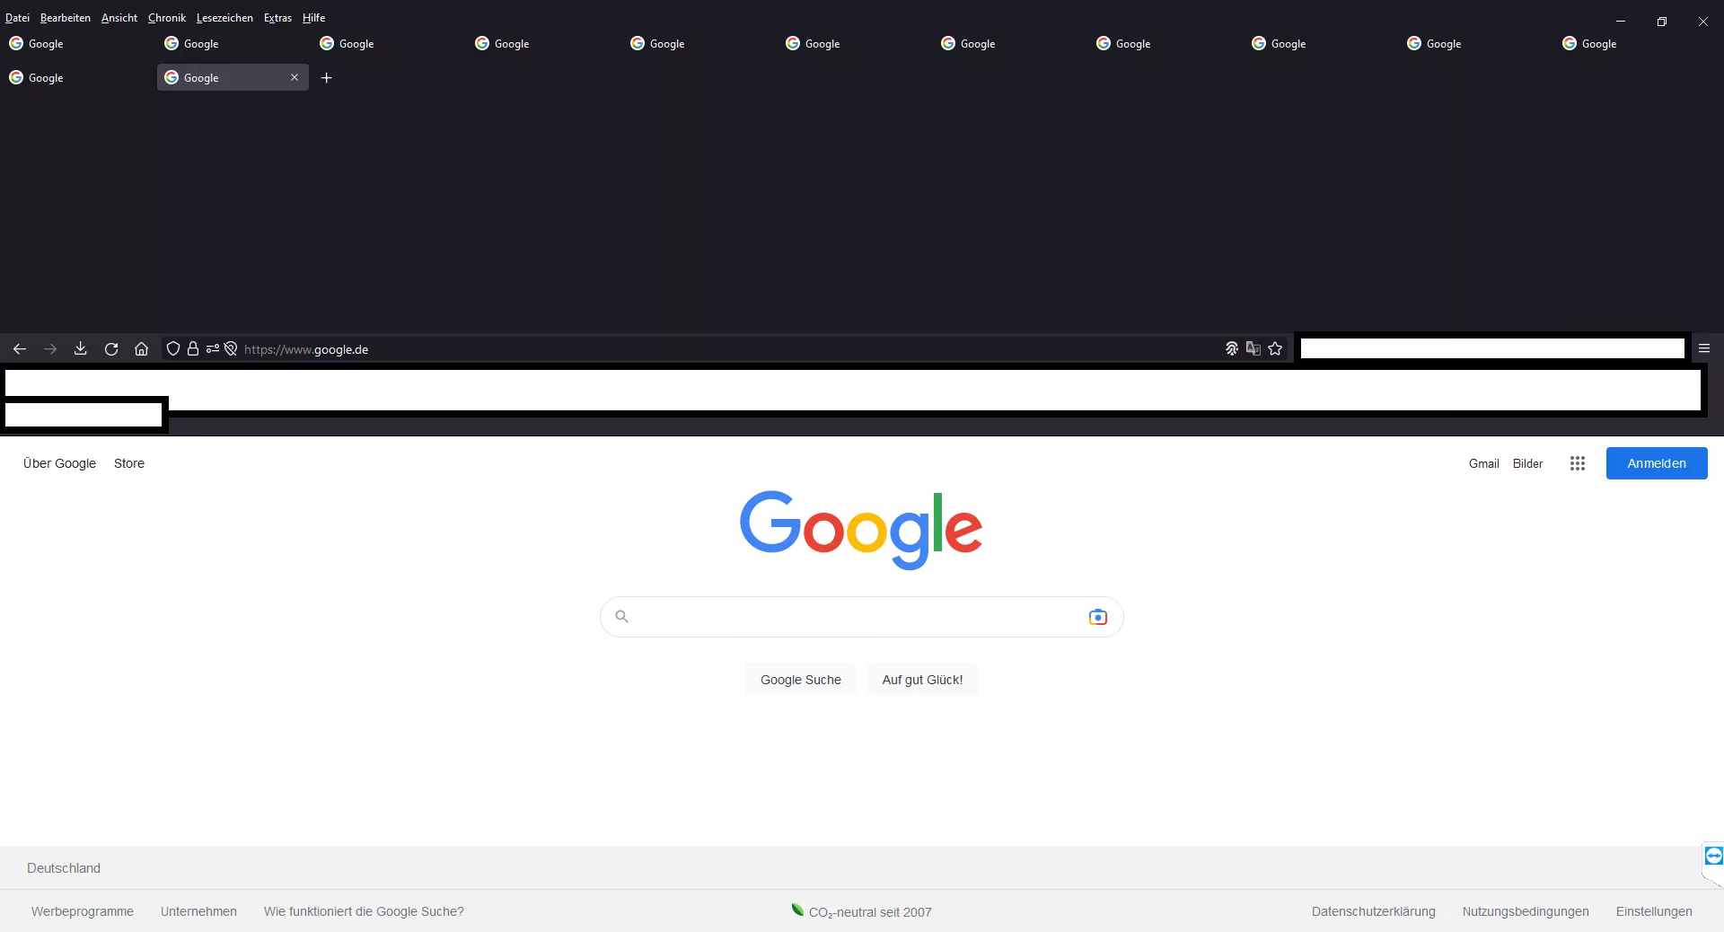The image size is (1724, 932).
Task: Click the Auf gut Glück! button
Action: 922,680
